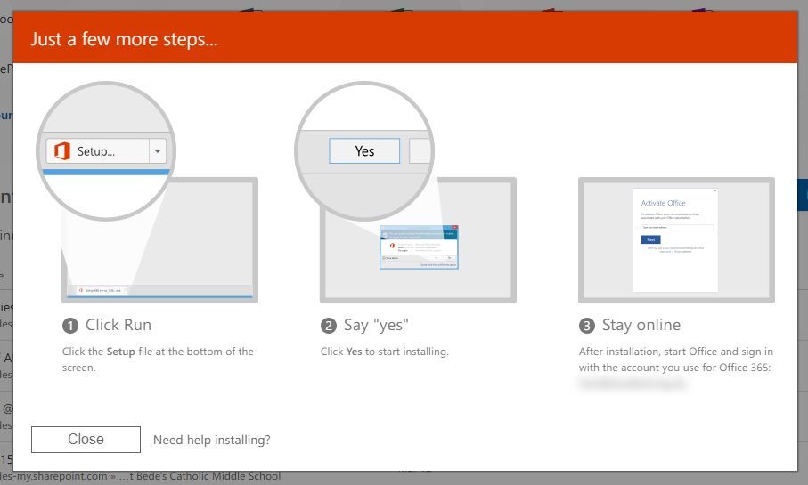Click the dropdown arrow beside Setup

158,151
